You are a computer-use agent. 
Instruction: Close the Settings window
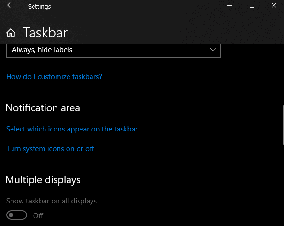point(273,5)
